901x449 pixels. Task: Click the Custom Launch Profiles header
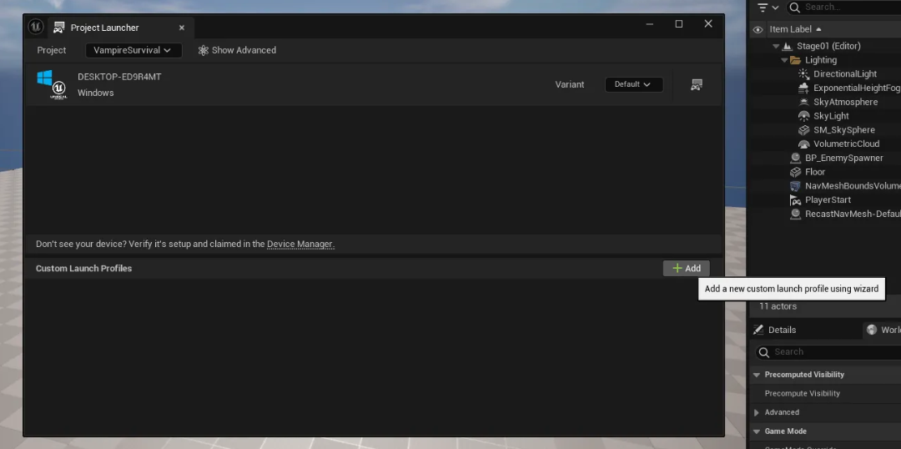click(84, 269)
